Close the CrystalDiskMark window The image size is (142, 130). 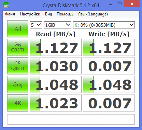tap(132, 4)
